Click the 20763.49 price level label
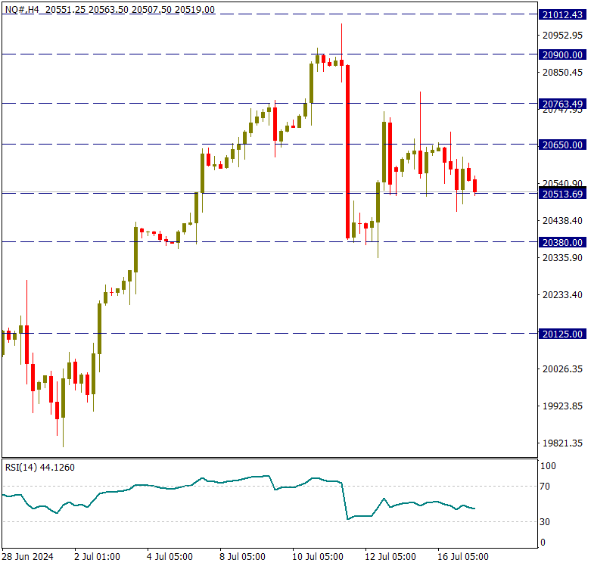This screenshot has height=566, width=591. tap(562, 104)
